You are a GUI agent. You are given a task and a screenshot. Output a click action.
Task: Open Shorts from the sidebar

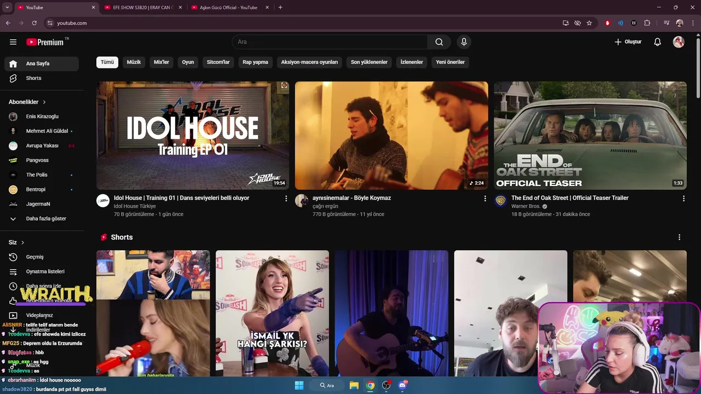(x=42, y=78)
